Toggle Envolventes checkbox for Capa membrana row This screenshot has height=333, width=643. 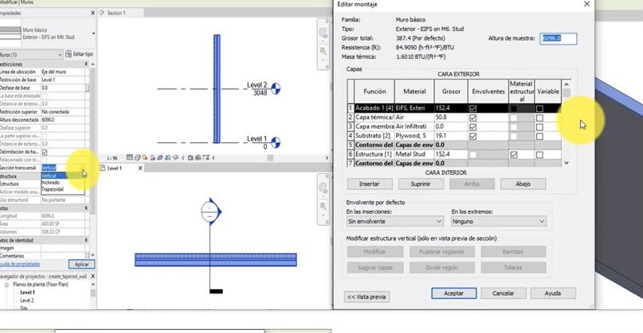point(472,127)
